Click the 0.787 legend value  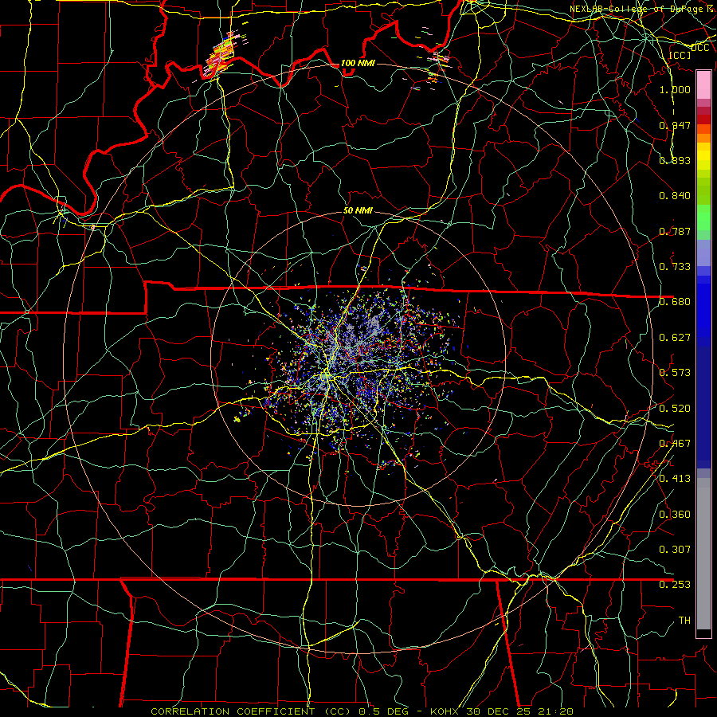click(x=675, y=231)
